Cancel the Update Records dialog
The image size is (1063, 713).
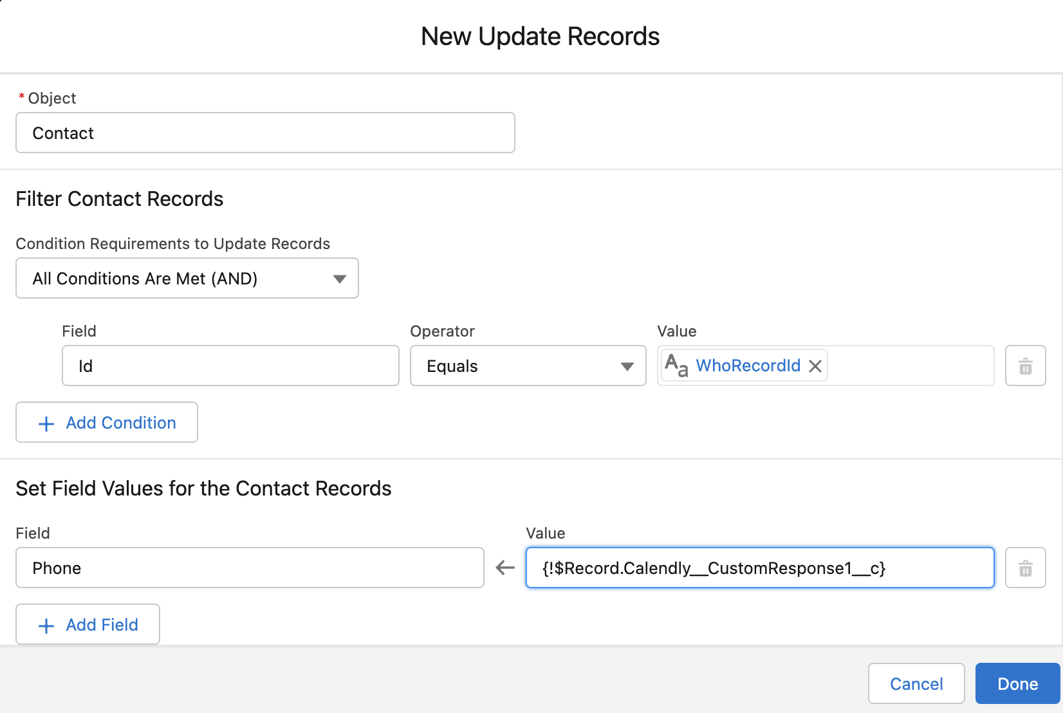916,683
